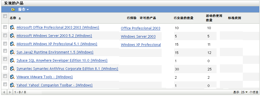
Task: Click product icon beside Windows XP Professional 5.1
Action: pos(12,44)
